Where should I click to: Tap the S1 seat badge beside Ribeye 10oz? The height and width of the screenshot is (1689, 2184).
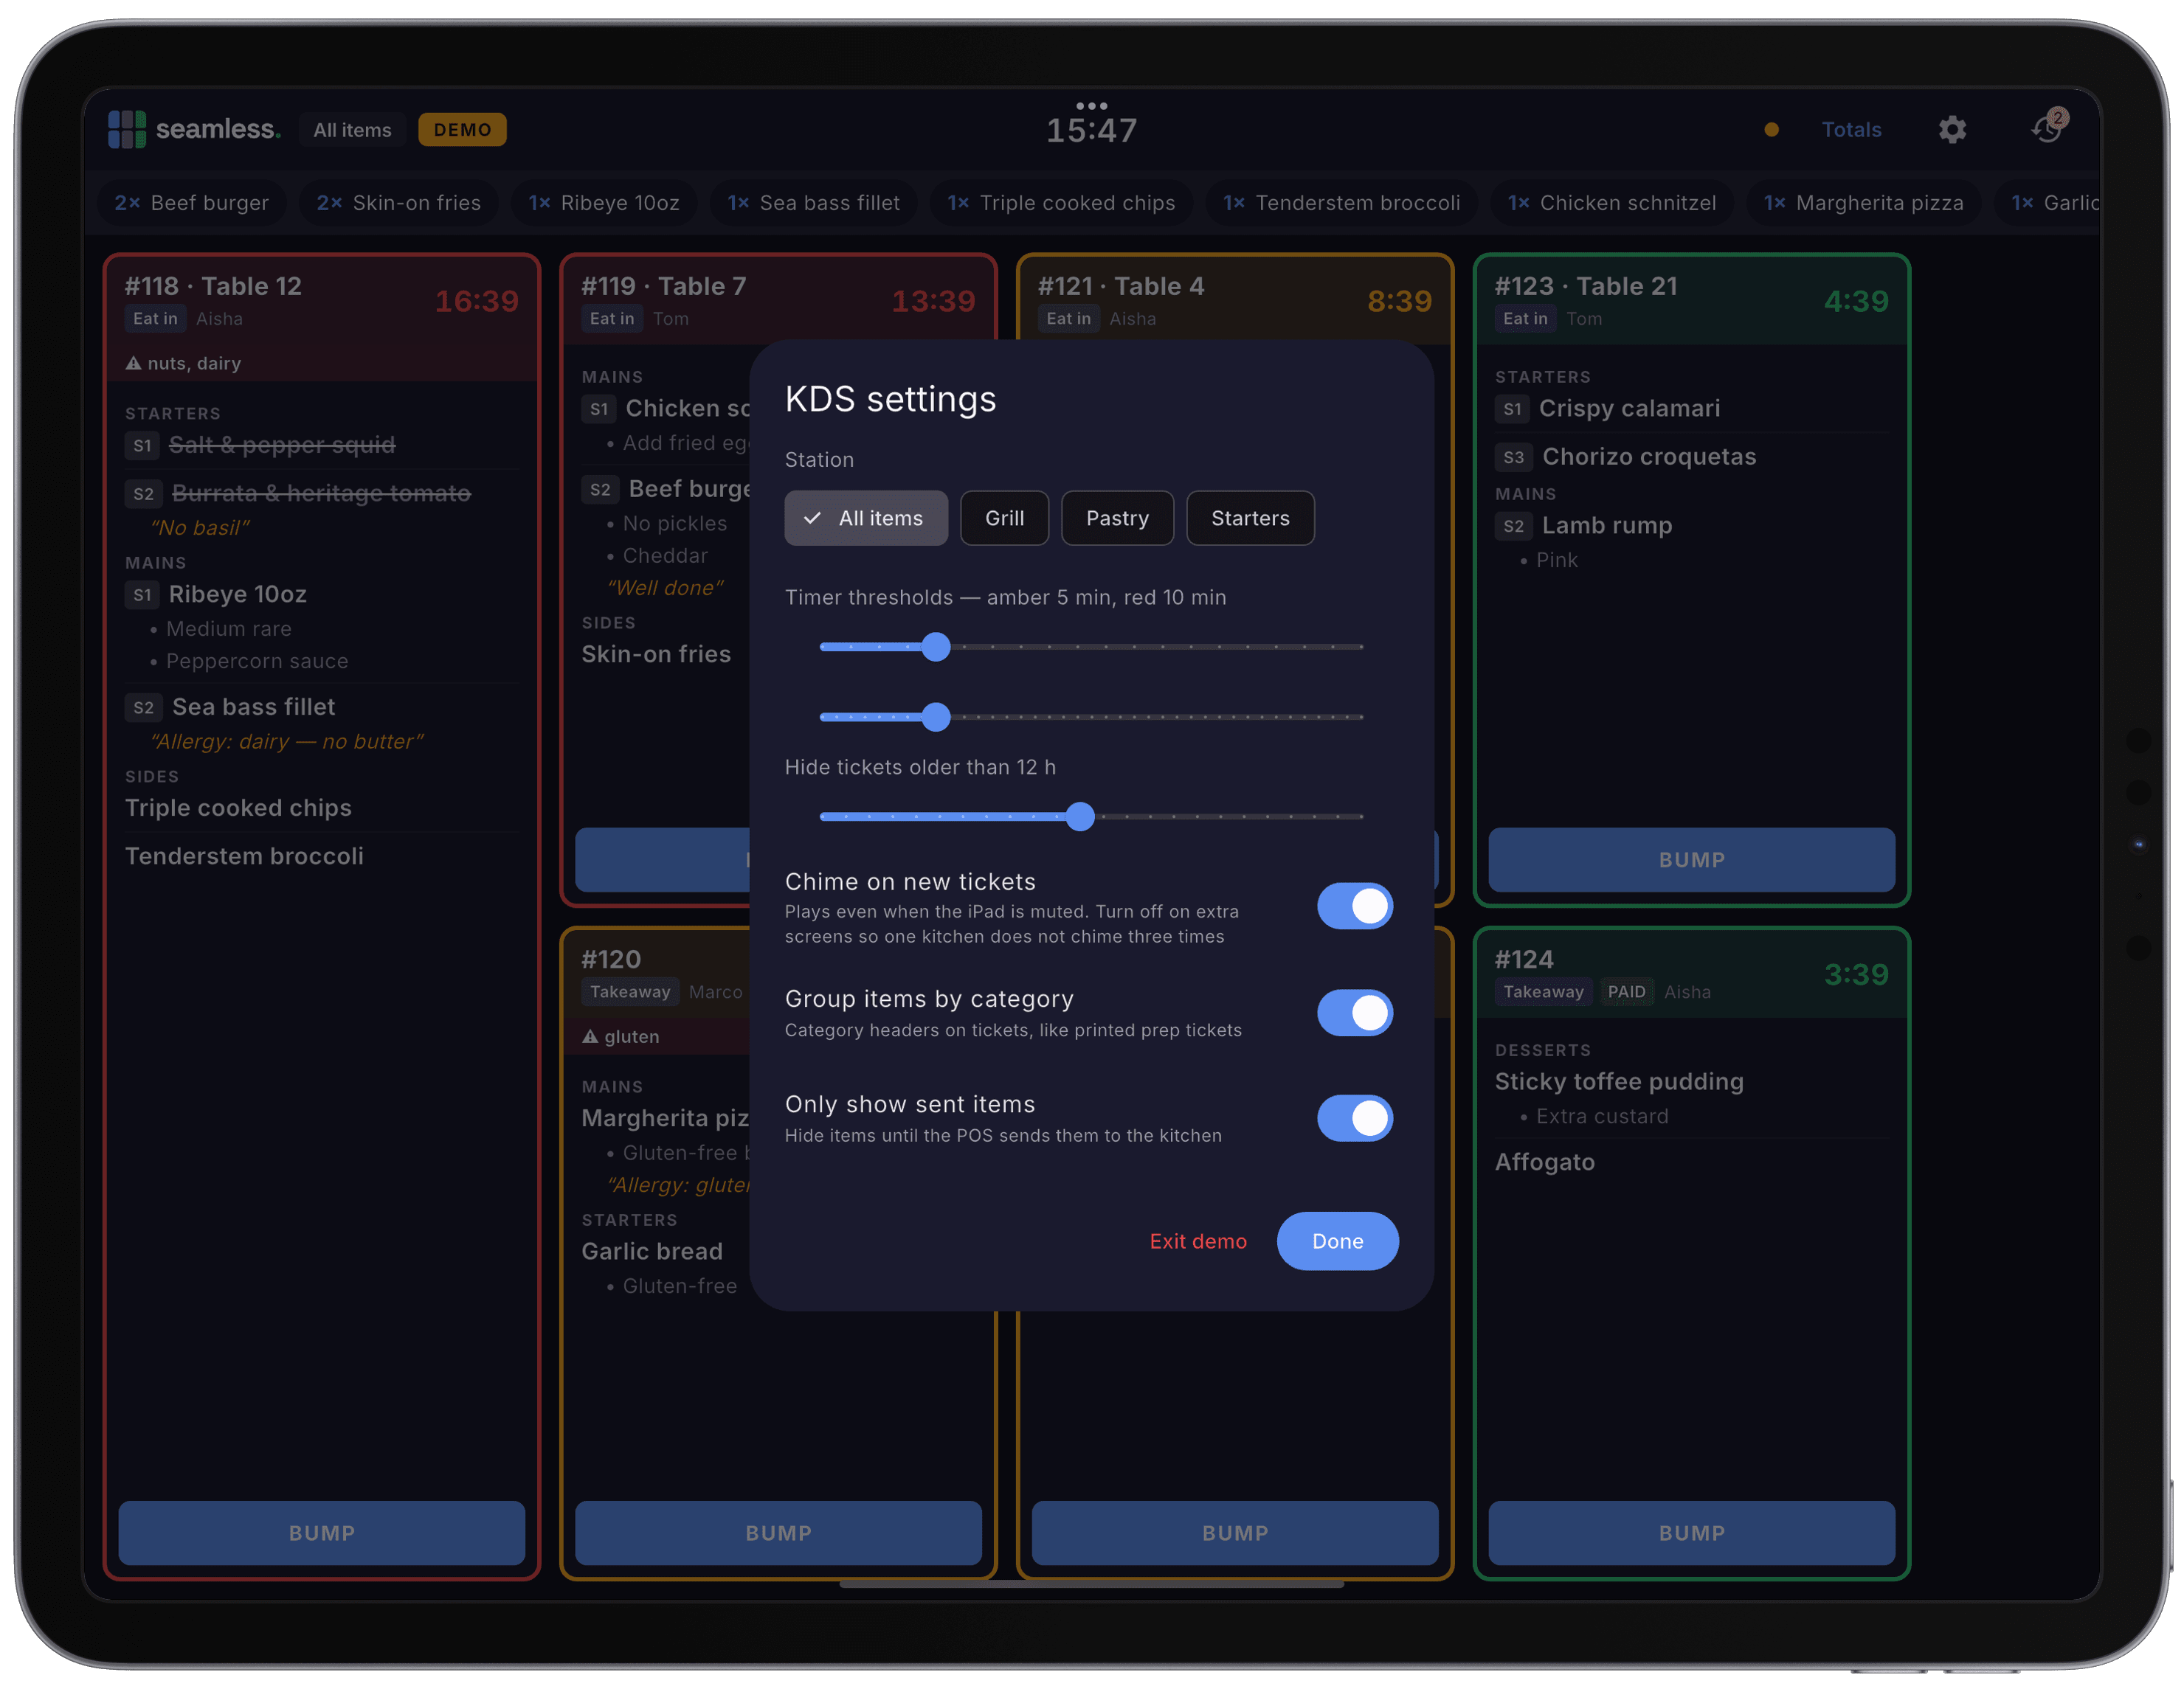coord(142,594)
